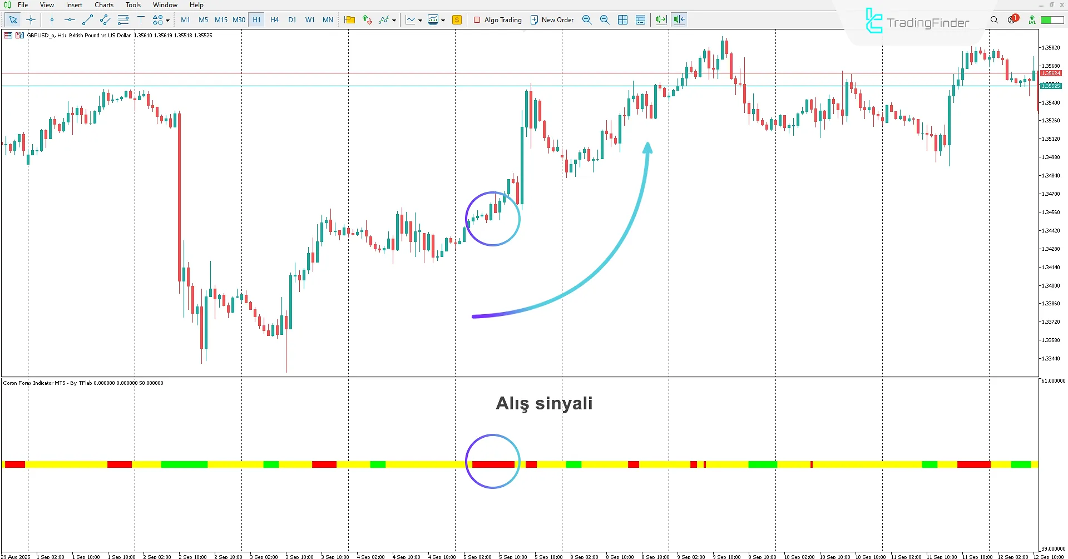
Task: Open the shapes tool dropdown arrow
Action: (x=167, y=20)
